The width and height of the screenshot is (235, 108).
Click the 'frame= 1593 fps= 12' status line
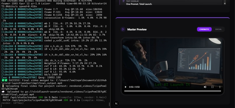pos(54,5)
